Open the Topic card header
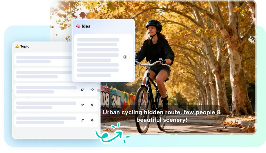This screenshot has width=266, height=153. coord(23,46)
